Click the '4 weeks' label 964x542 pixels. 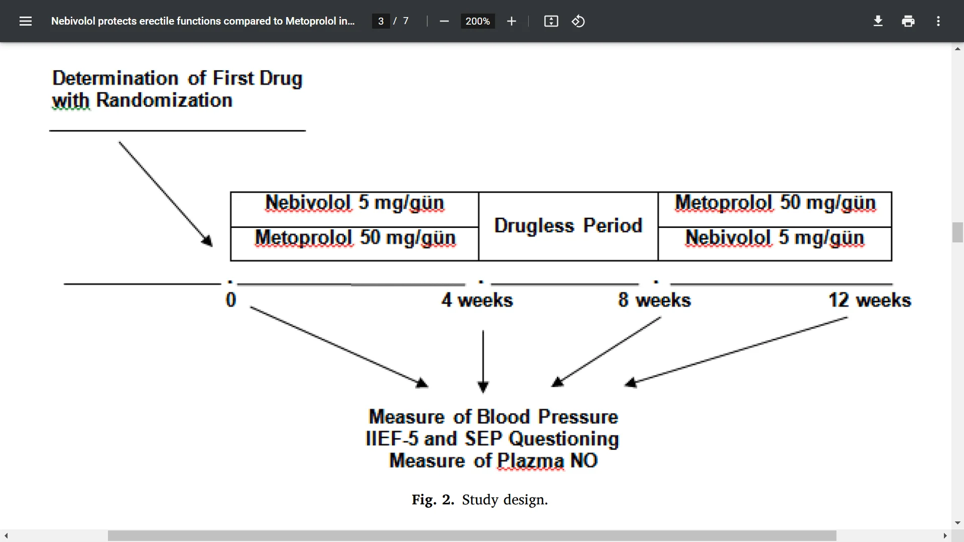tap(477, 300)
